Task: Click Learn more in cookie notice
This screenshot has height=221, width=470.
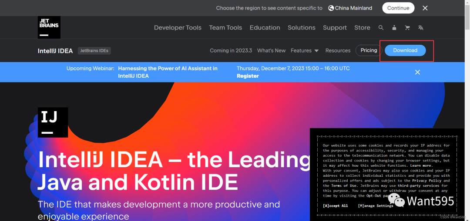Action: (x=421, y=165)
